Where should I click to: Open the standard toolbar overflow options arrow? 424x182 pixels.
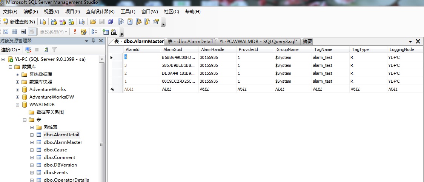pyautogui.click(x=163, y=25)
